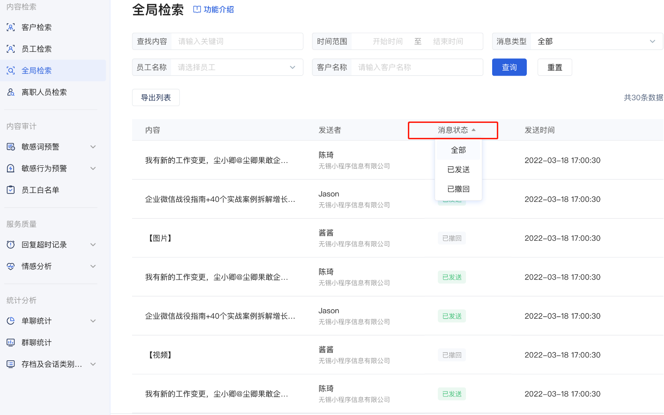Expand the 敏感行为预警 submenu chevron

(x=93, y=168)
